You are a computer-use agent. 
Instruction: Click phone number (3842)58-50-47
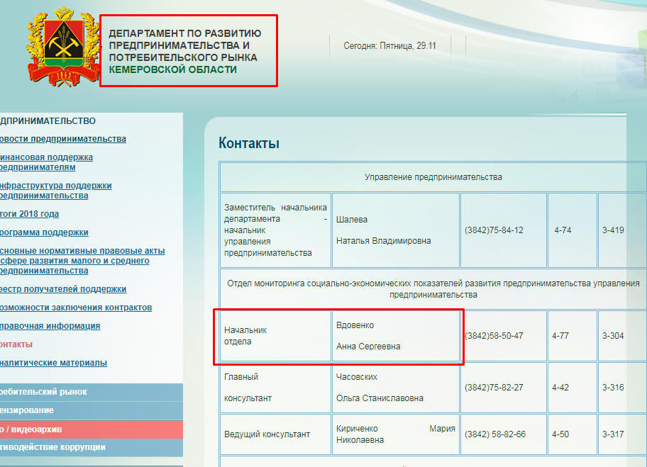[x=494, y=335]
